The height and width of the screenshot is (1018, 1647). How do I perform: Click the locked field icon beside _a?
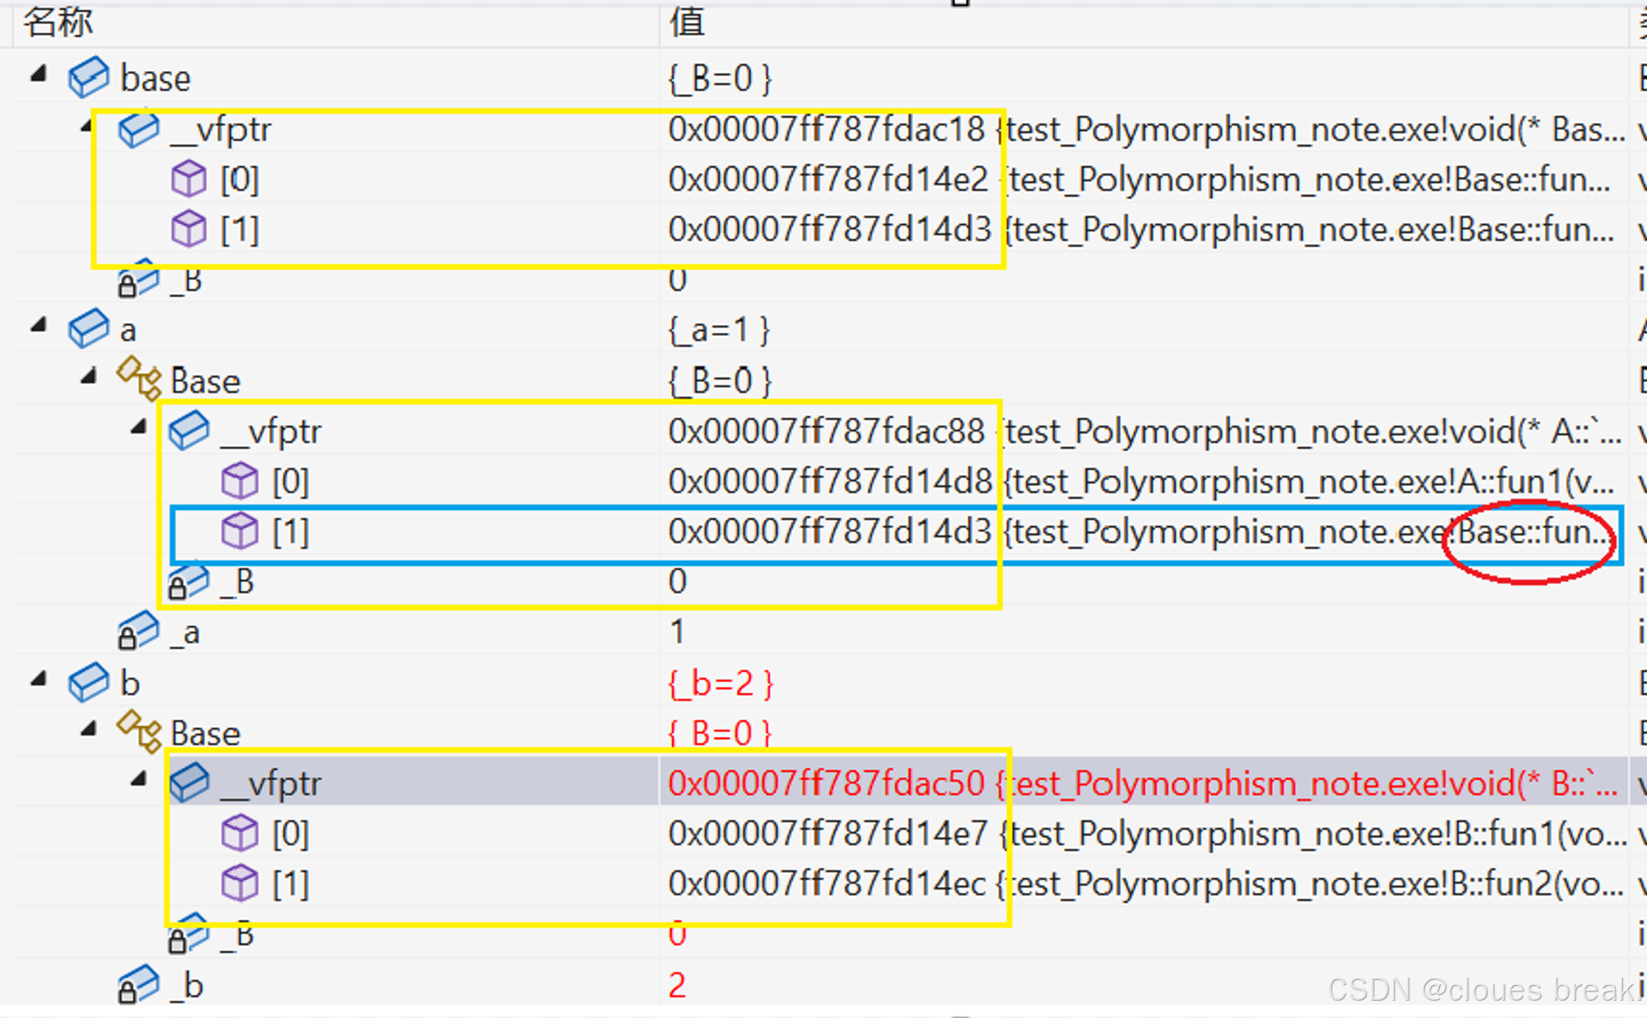[x=138, y=633]
